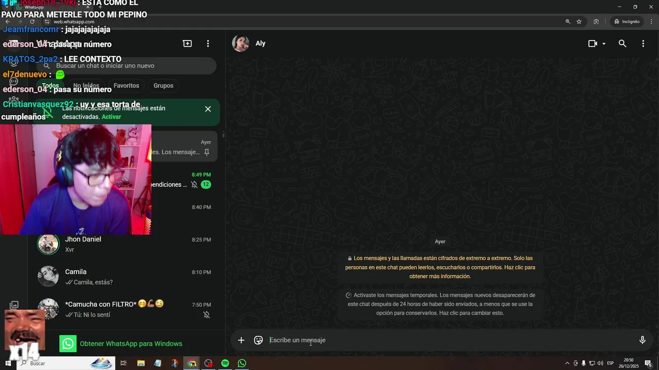Expand the video call options arrow
Viewport: 659px width, 370px height.
[x=604, y=44]
